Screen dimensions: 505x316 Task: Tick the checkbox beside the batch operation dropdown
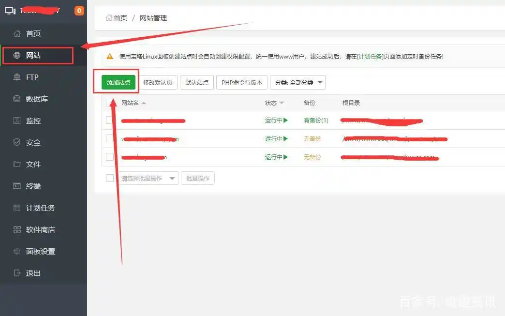pyautogui.click(x=110, y=178)
